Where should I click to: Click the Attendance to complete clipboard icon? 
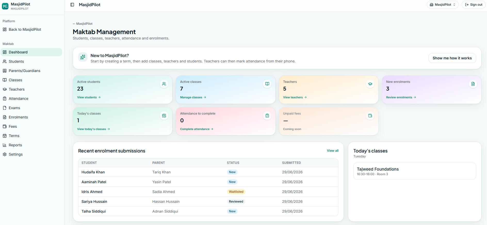tap(267, 116)
